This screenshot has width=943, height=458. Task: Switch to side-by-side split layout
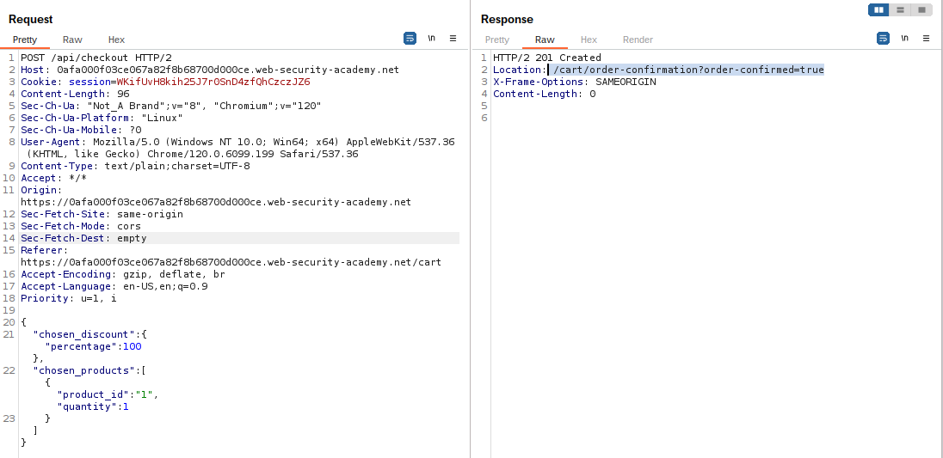click(878, 10)
